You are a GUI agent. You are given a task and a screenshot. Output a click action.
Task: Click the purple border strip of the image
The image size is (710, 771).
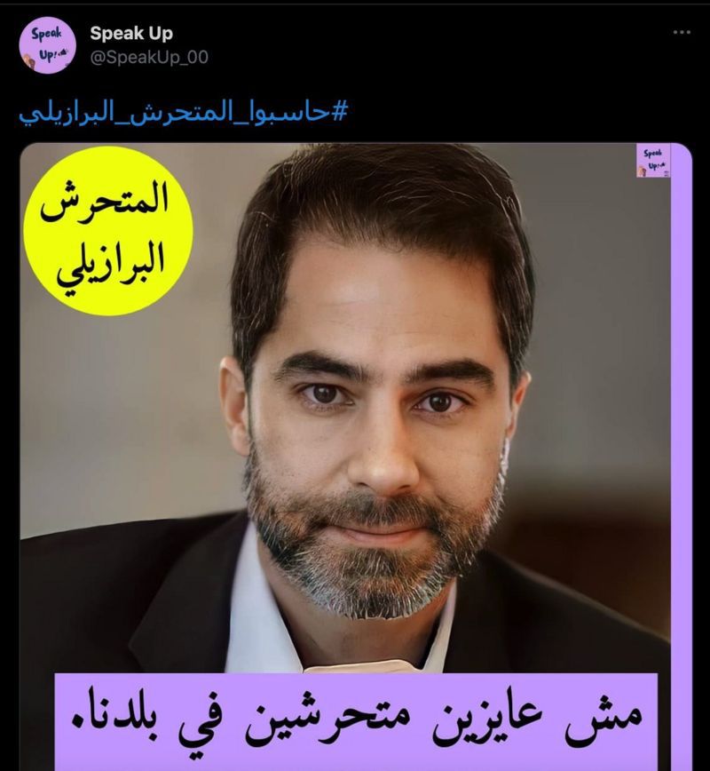click(682, 457)
